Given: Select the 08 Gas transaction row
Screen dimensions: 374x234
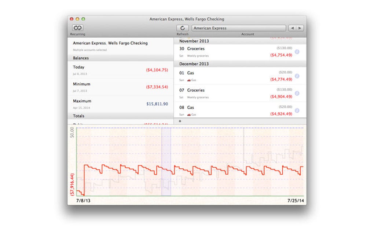Looking at the screenshot, I should pos(240,110).
